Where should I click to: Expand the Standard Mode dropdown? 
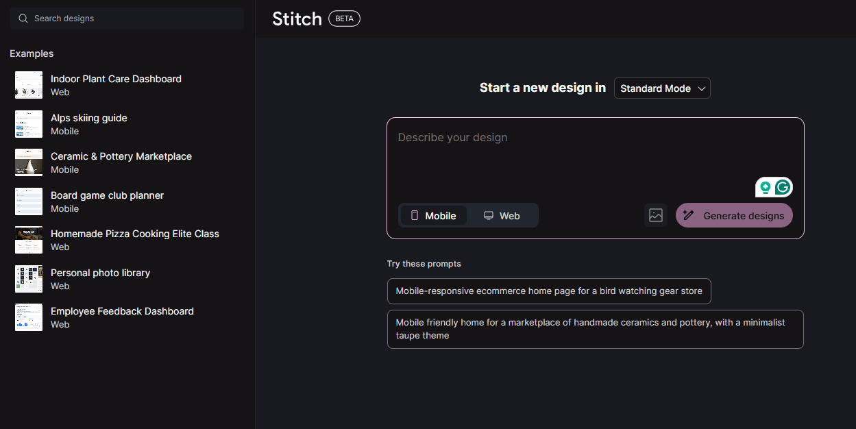tap(662, 88)
